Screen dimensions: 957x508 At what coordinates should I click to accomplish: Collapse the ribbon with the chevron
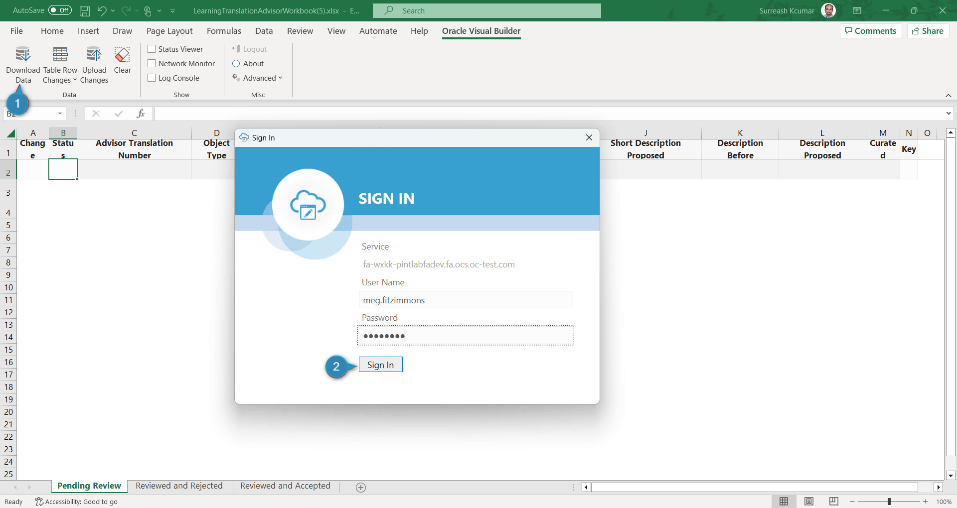pos(948,96)
